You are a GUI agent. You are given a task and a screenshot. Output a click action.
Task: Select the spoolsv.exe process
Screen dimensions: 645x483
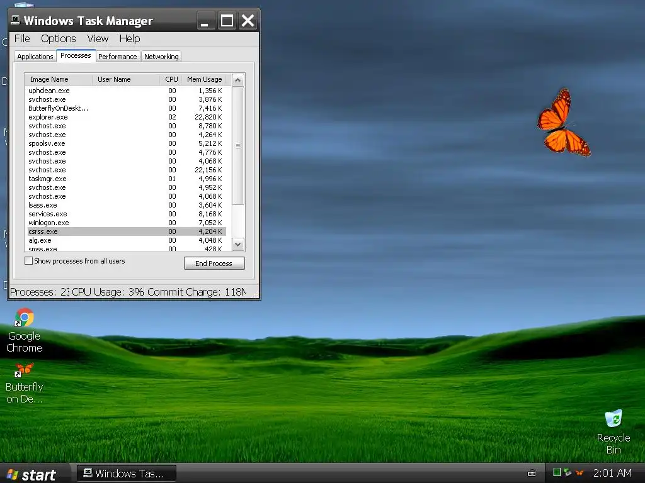point(127,143)
